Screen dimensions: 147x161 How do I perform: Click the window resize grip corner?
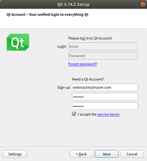point(146,160)
